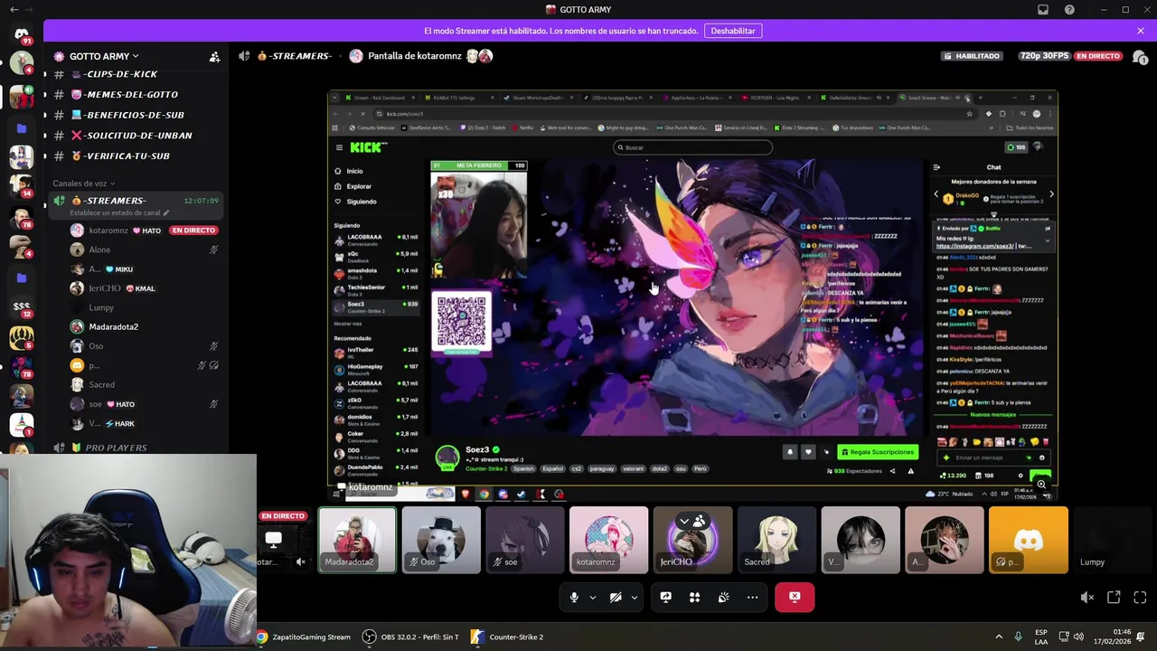Select the JeriCHO participant tile
Screen dimensions: 1157x651
(693, 540)
